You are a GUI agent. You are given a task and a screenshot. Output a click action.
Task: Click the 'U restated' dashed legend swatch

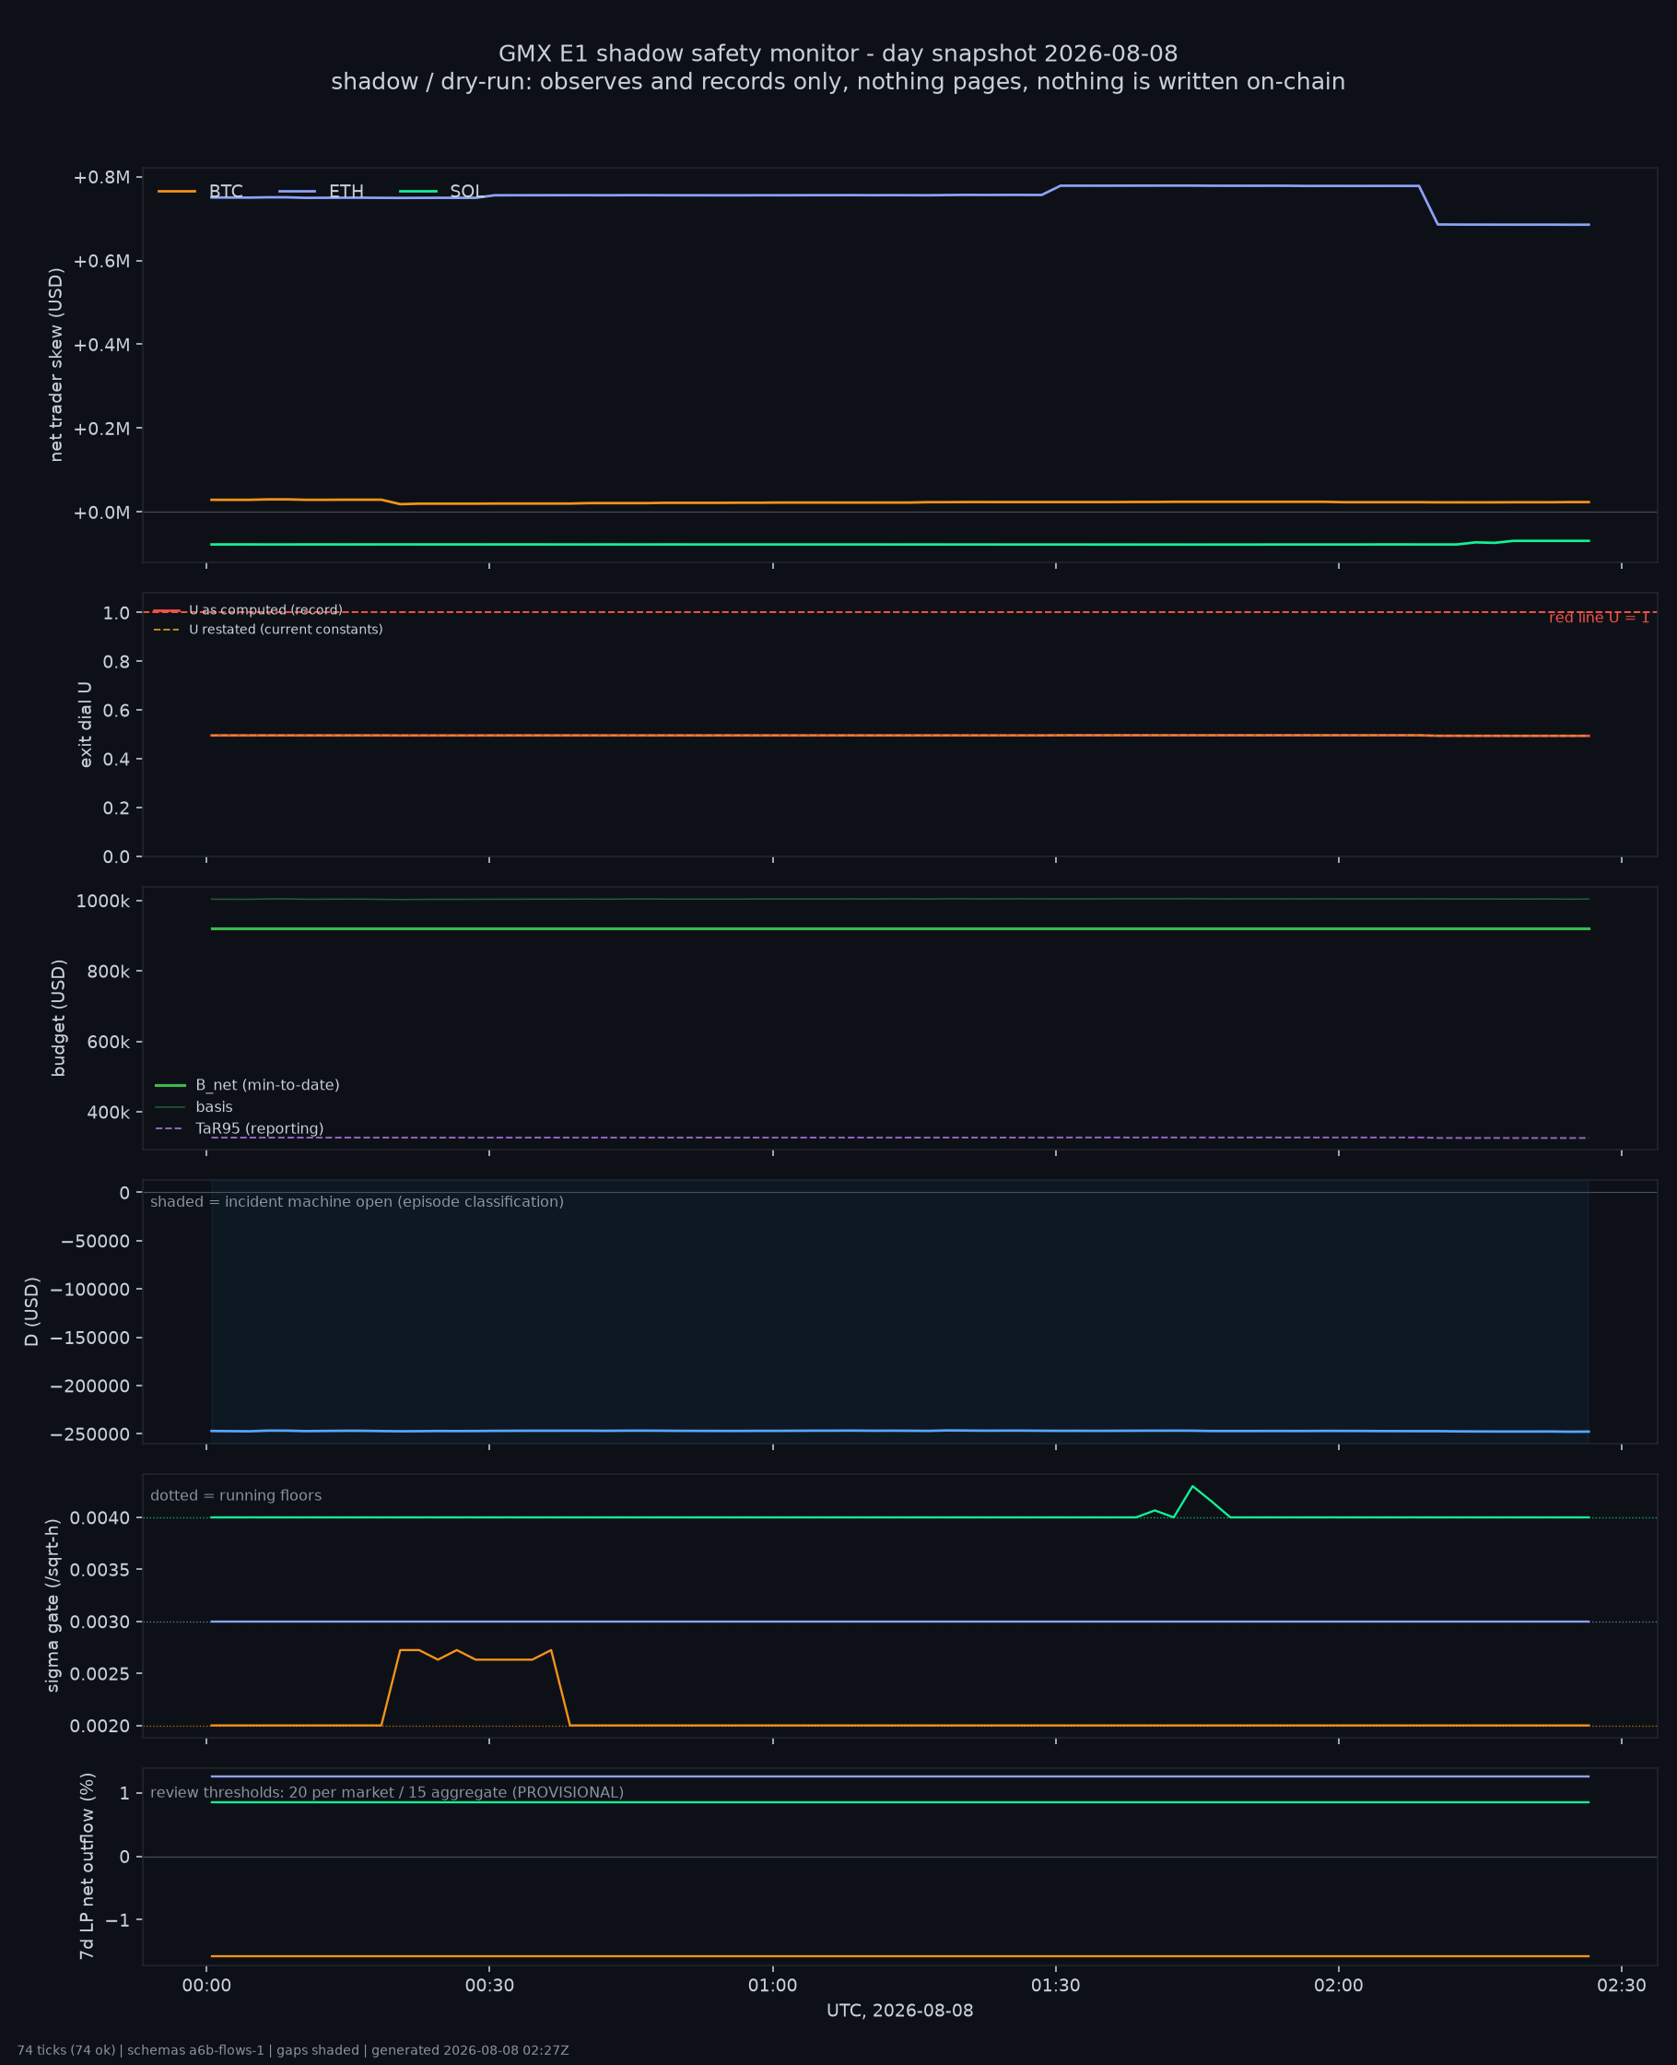pyautogui.click(x=166, y=630)
